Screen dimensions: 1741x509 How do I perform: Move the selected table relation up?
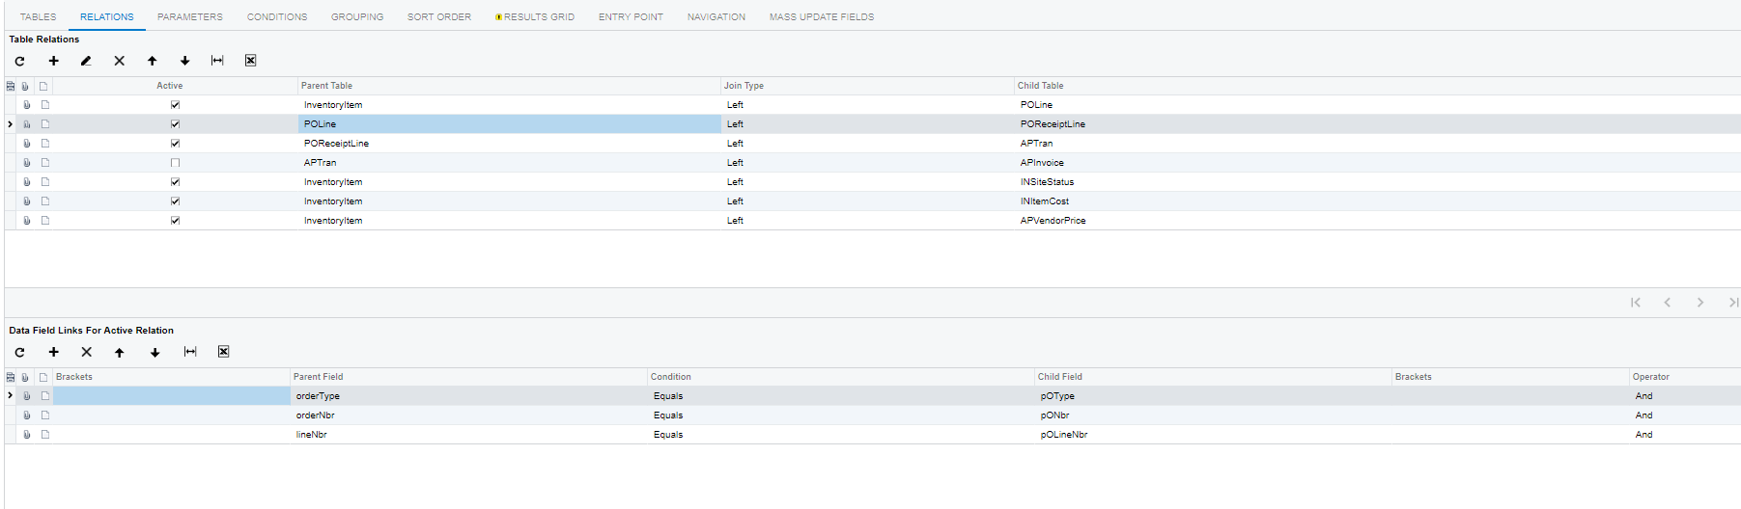point(153,61)
